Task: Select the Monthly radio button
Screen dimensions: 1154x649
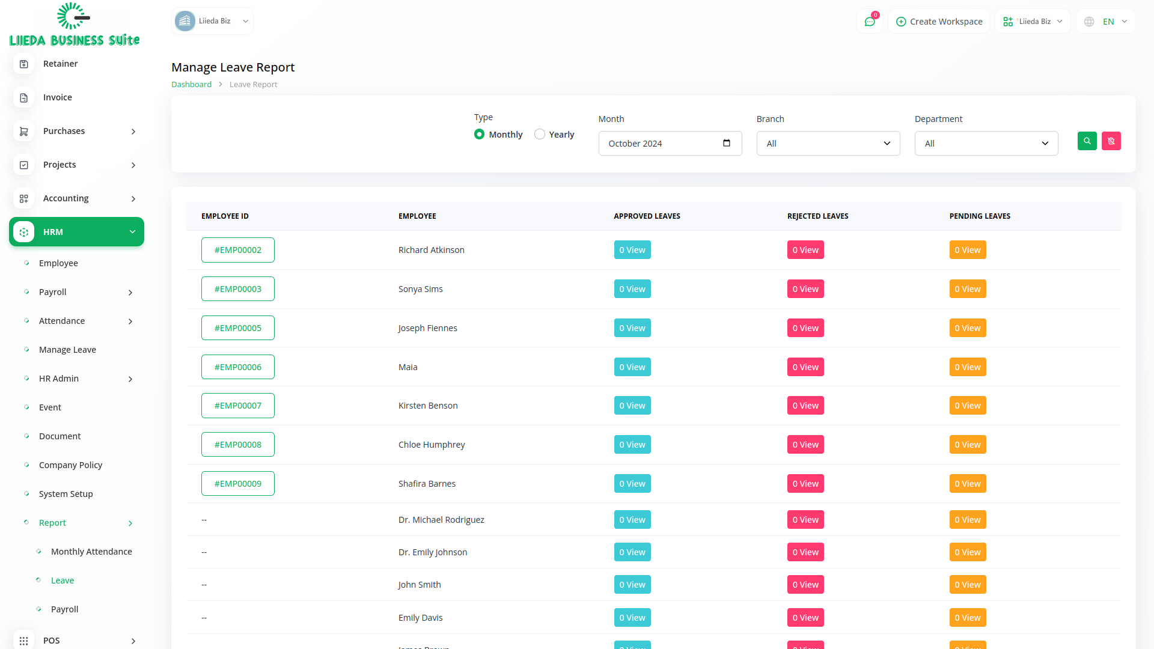Action: click(479, 134)
